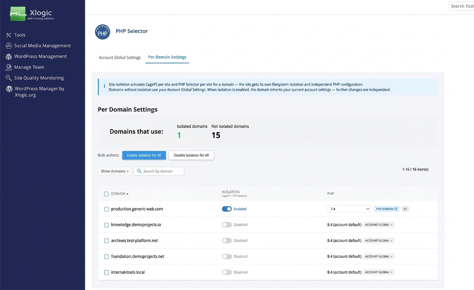
Task: Click the Xlogic logo in the sidebar
Action: [x=32, y=14]
